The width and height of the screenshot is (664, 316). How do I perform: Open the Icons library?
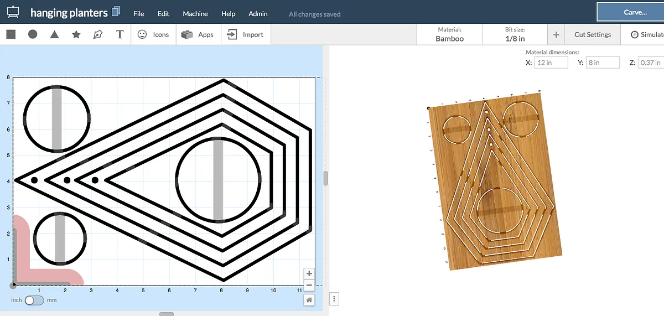153,34
